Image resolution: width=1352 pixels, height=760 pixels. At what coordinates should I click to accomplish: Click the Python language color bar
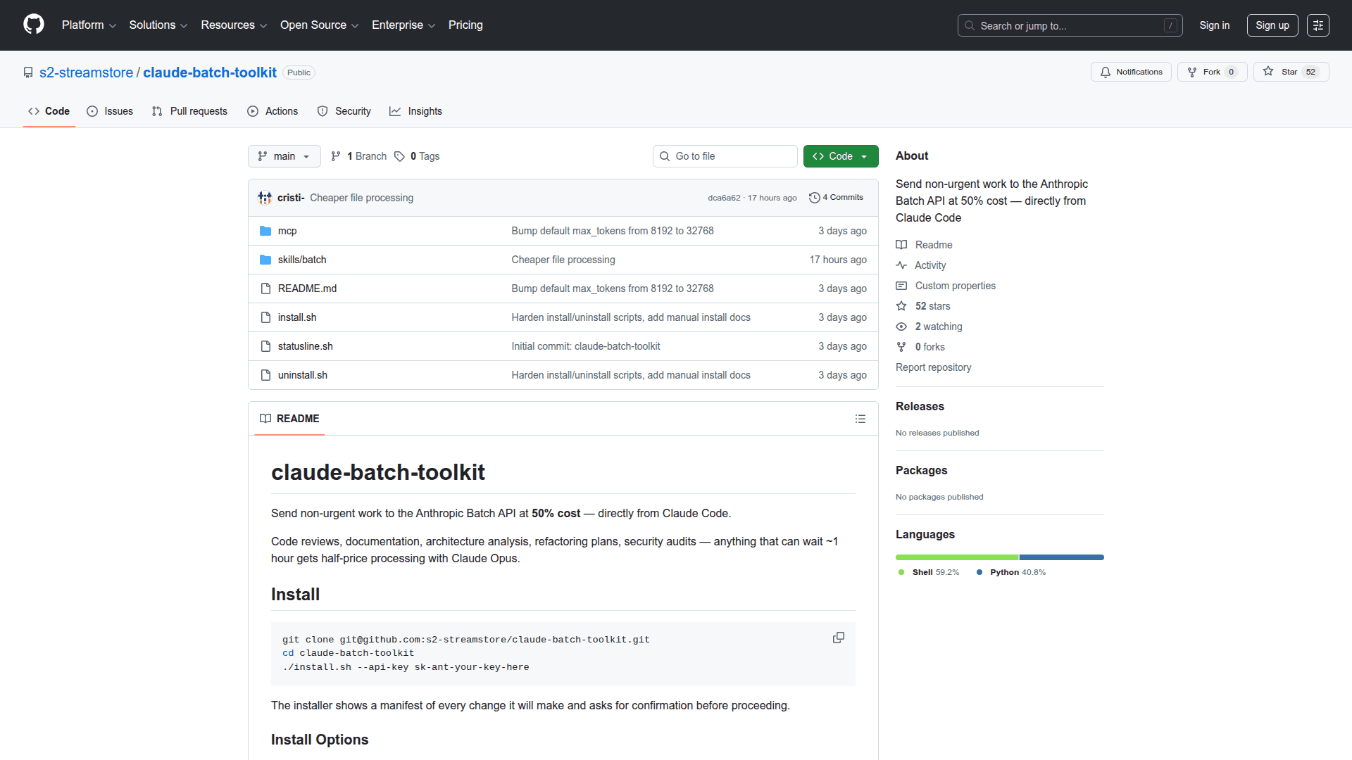[x=1062, y=557]
